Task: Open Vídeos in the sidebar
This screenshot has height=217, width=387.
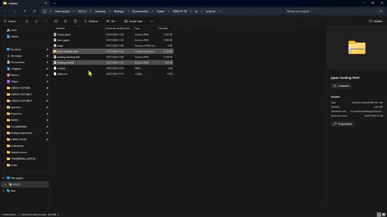Action: [x=15, y=81]
